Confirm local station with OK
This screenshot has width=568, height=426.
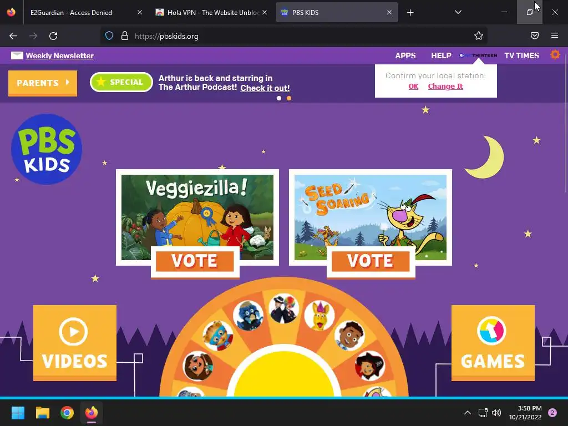pyautogui.click(x=413, y=86)
